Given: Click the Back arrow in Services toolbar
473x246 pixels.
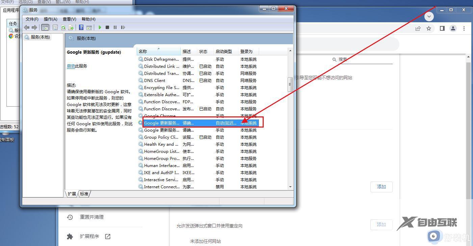Looking at the screenshot, I should coord(27,27).
